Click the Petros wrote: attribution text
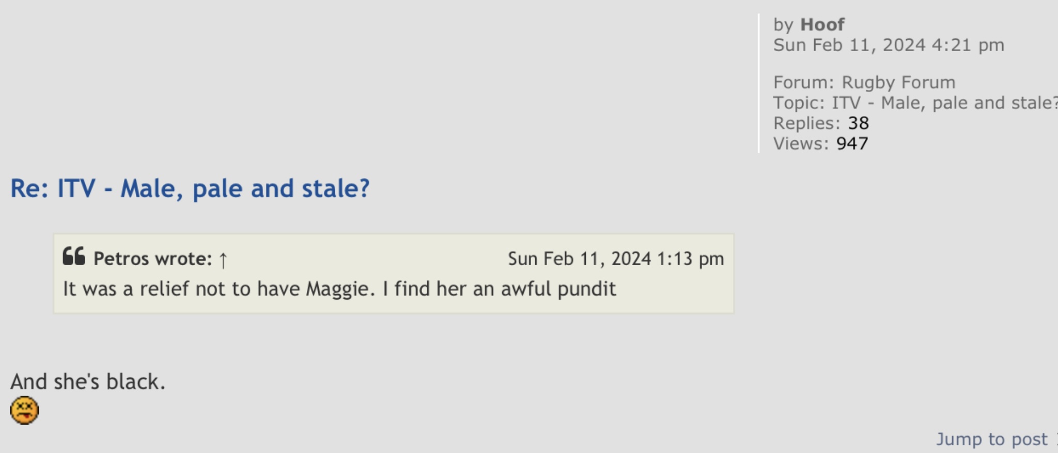The image size is (1058, 453). pyautogui.click(x=153, y=258)
